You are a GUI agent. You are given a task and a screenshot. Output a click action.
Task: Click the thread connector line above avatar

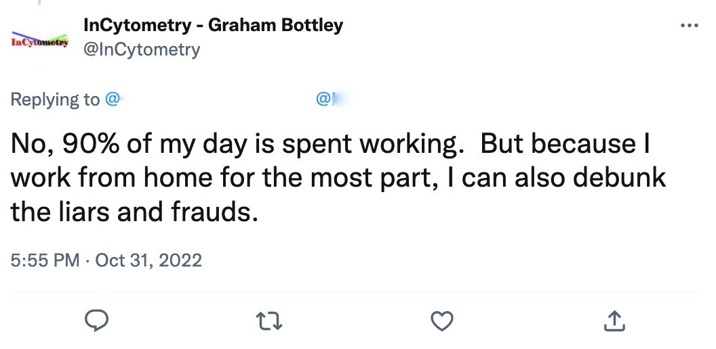click(x=40, y=2)
